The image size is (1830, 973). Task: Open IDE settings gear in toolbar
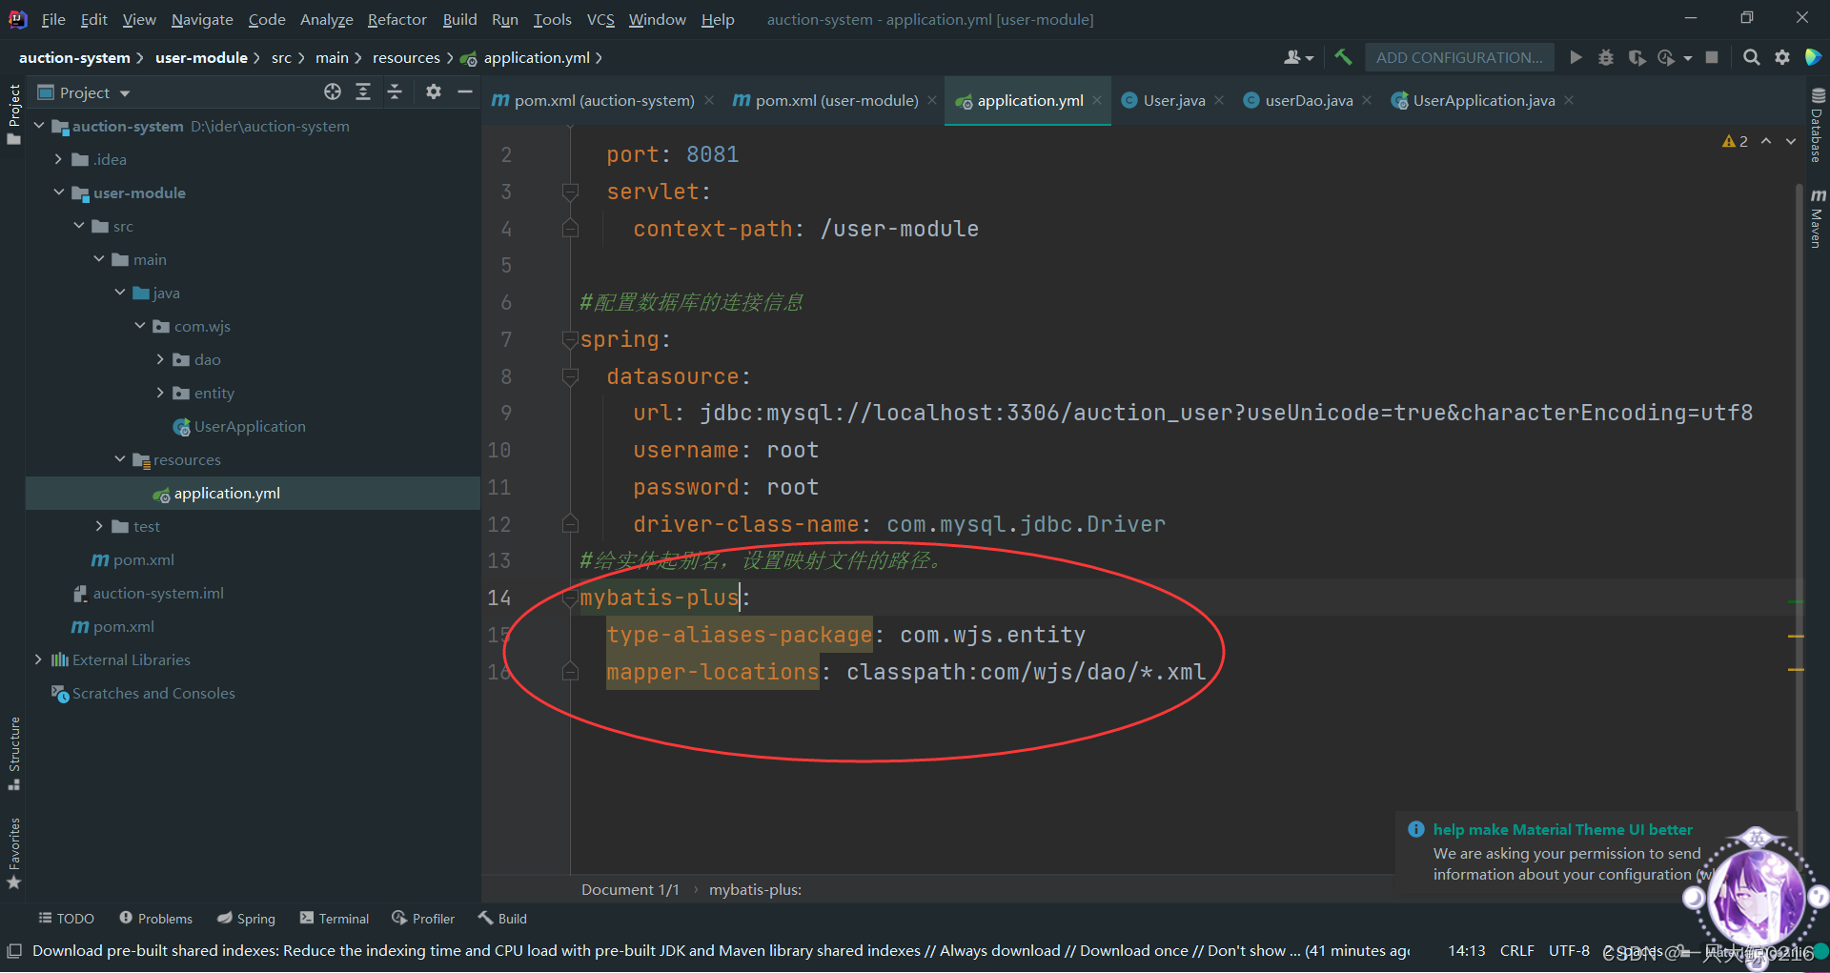point(1782,57)
